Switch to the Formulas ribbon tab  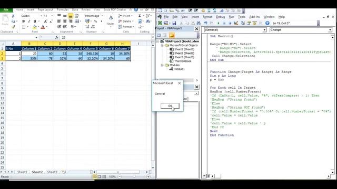click(63, 10)
